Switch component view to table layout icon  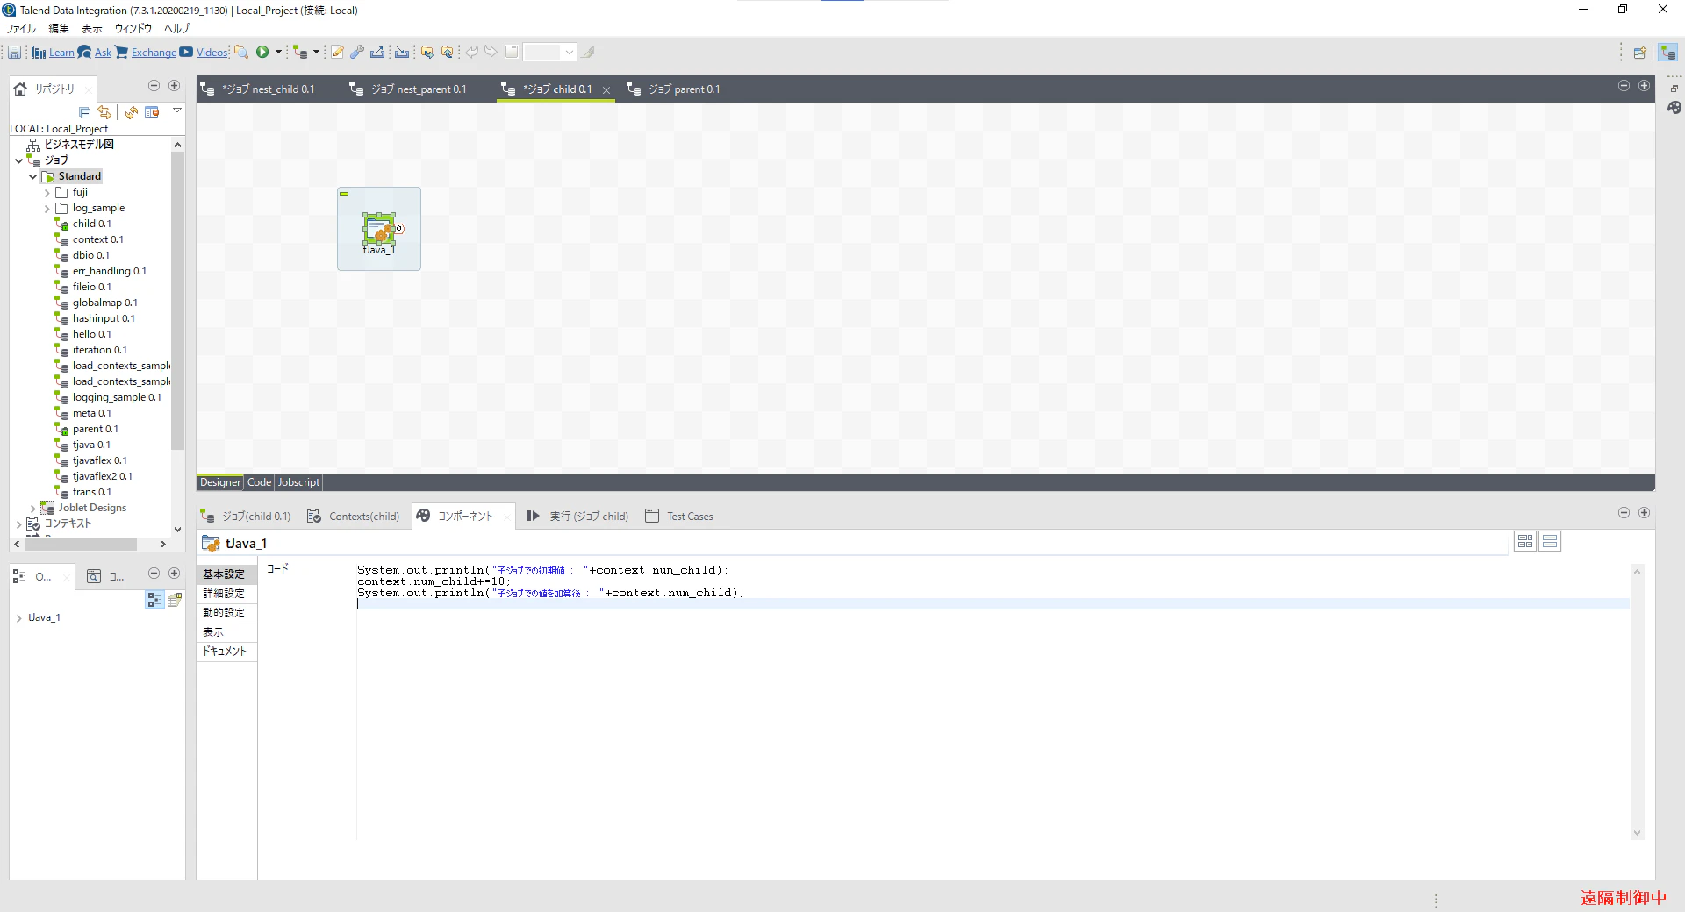point(1525,542)
